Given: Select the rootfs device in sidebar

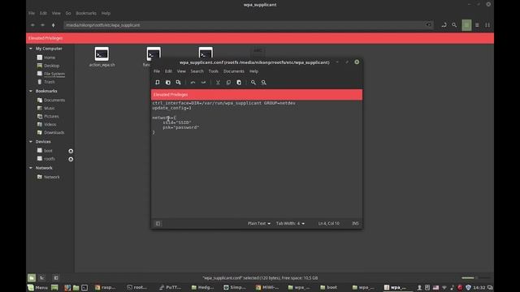Looking at the screenshot, I should (x=49, y=159).
